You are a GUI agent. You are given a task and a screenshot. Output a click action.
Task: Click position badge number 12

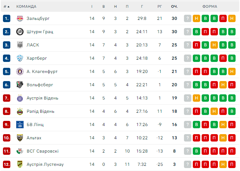click(x=7, y=164)
